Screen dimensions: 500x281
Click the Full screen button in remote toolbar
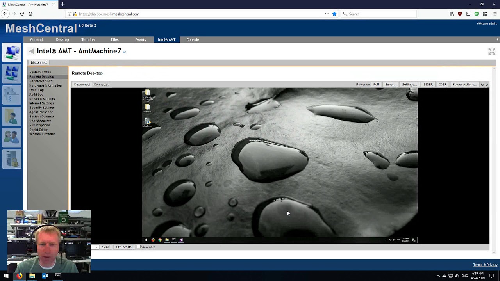click(x=376, y=84)
